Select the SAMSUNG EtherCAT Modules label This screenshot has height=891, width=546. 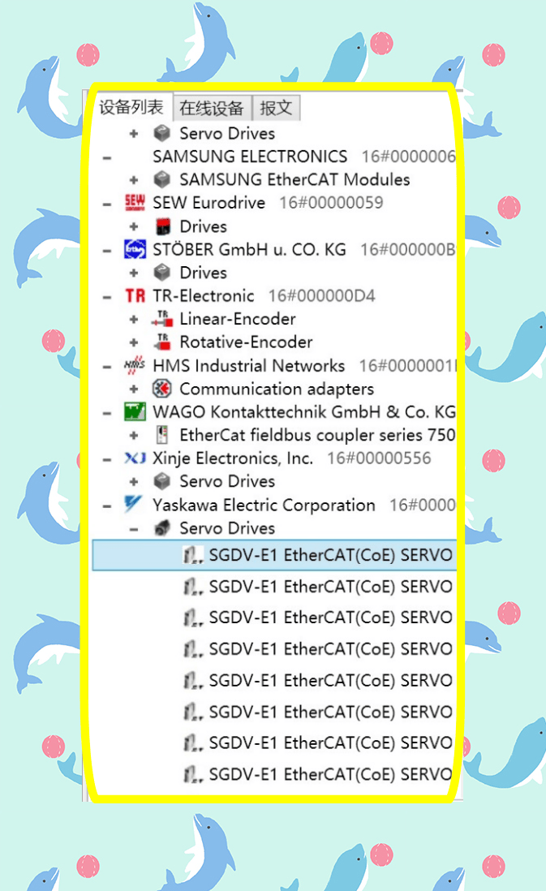(x=294, y=179)
